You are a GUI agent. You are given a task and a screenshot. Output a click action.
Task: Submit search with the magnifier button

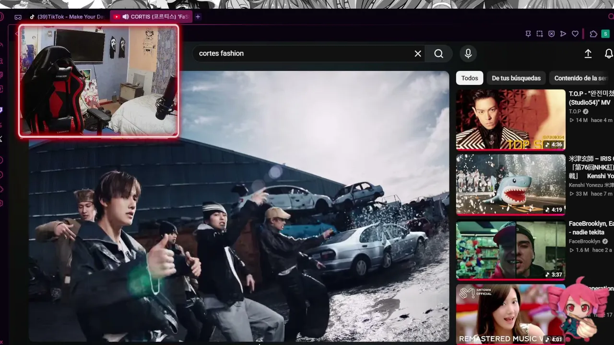[439, 54]
